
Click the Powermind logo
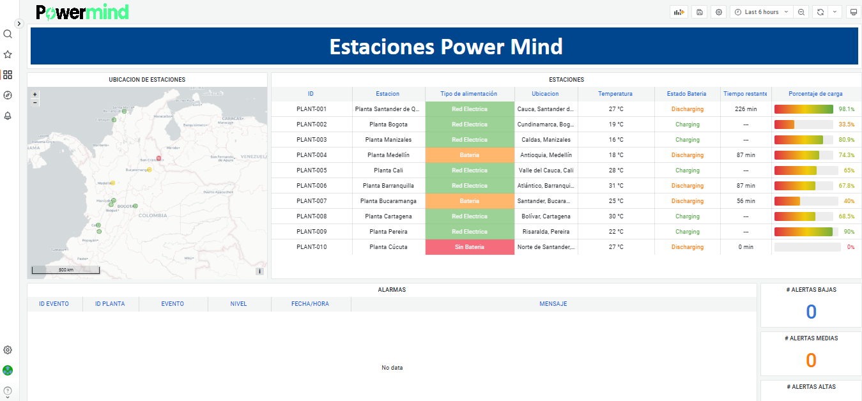point(82,12)
